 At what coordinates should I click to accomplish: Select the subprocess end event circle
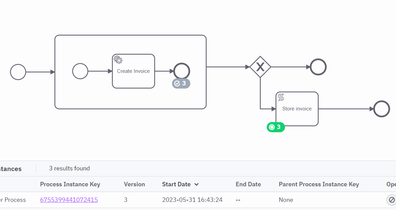182,71
